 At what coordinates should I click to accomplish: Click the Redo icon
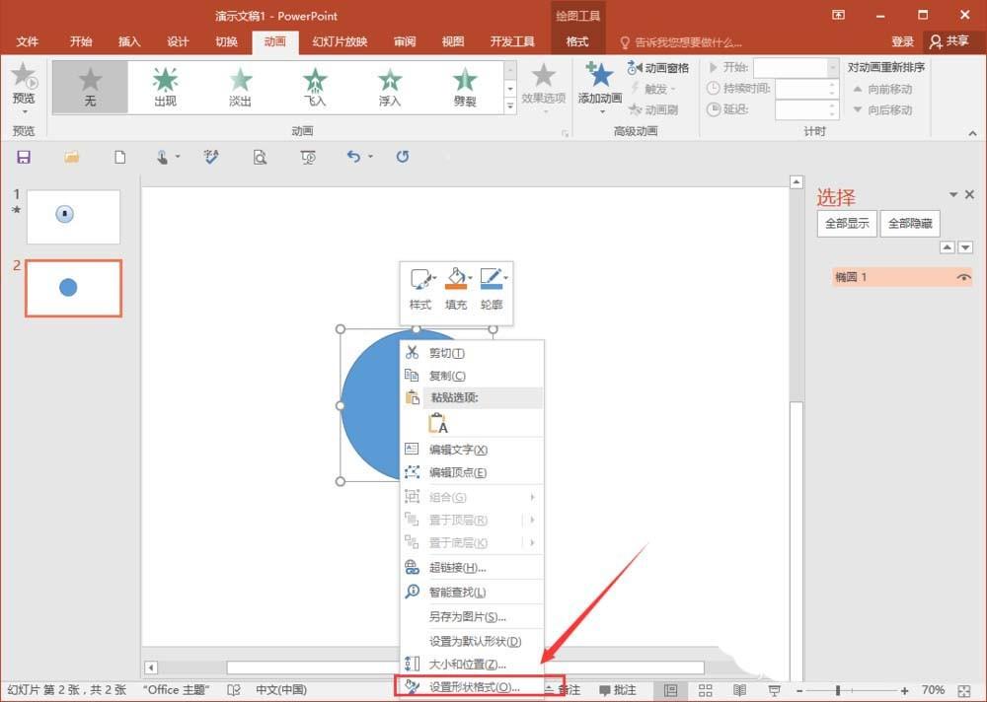pos(403,157)
